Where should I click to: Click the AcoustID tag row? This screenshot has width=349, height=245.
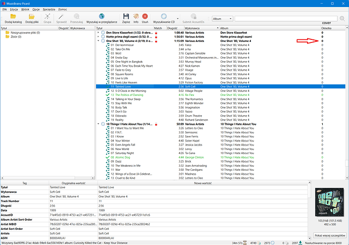(x=154, y=215)
